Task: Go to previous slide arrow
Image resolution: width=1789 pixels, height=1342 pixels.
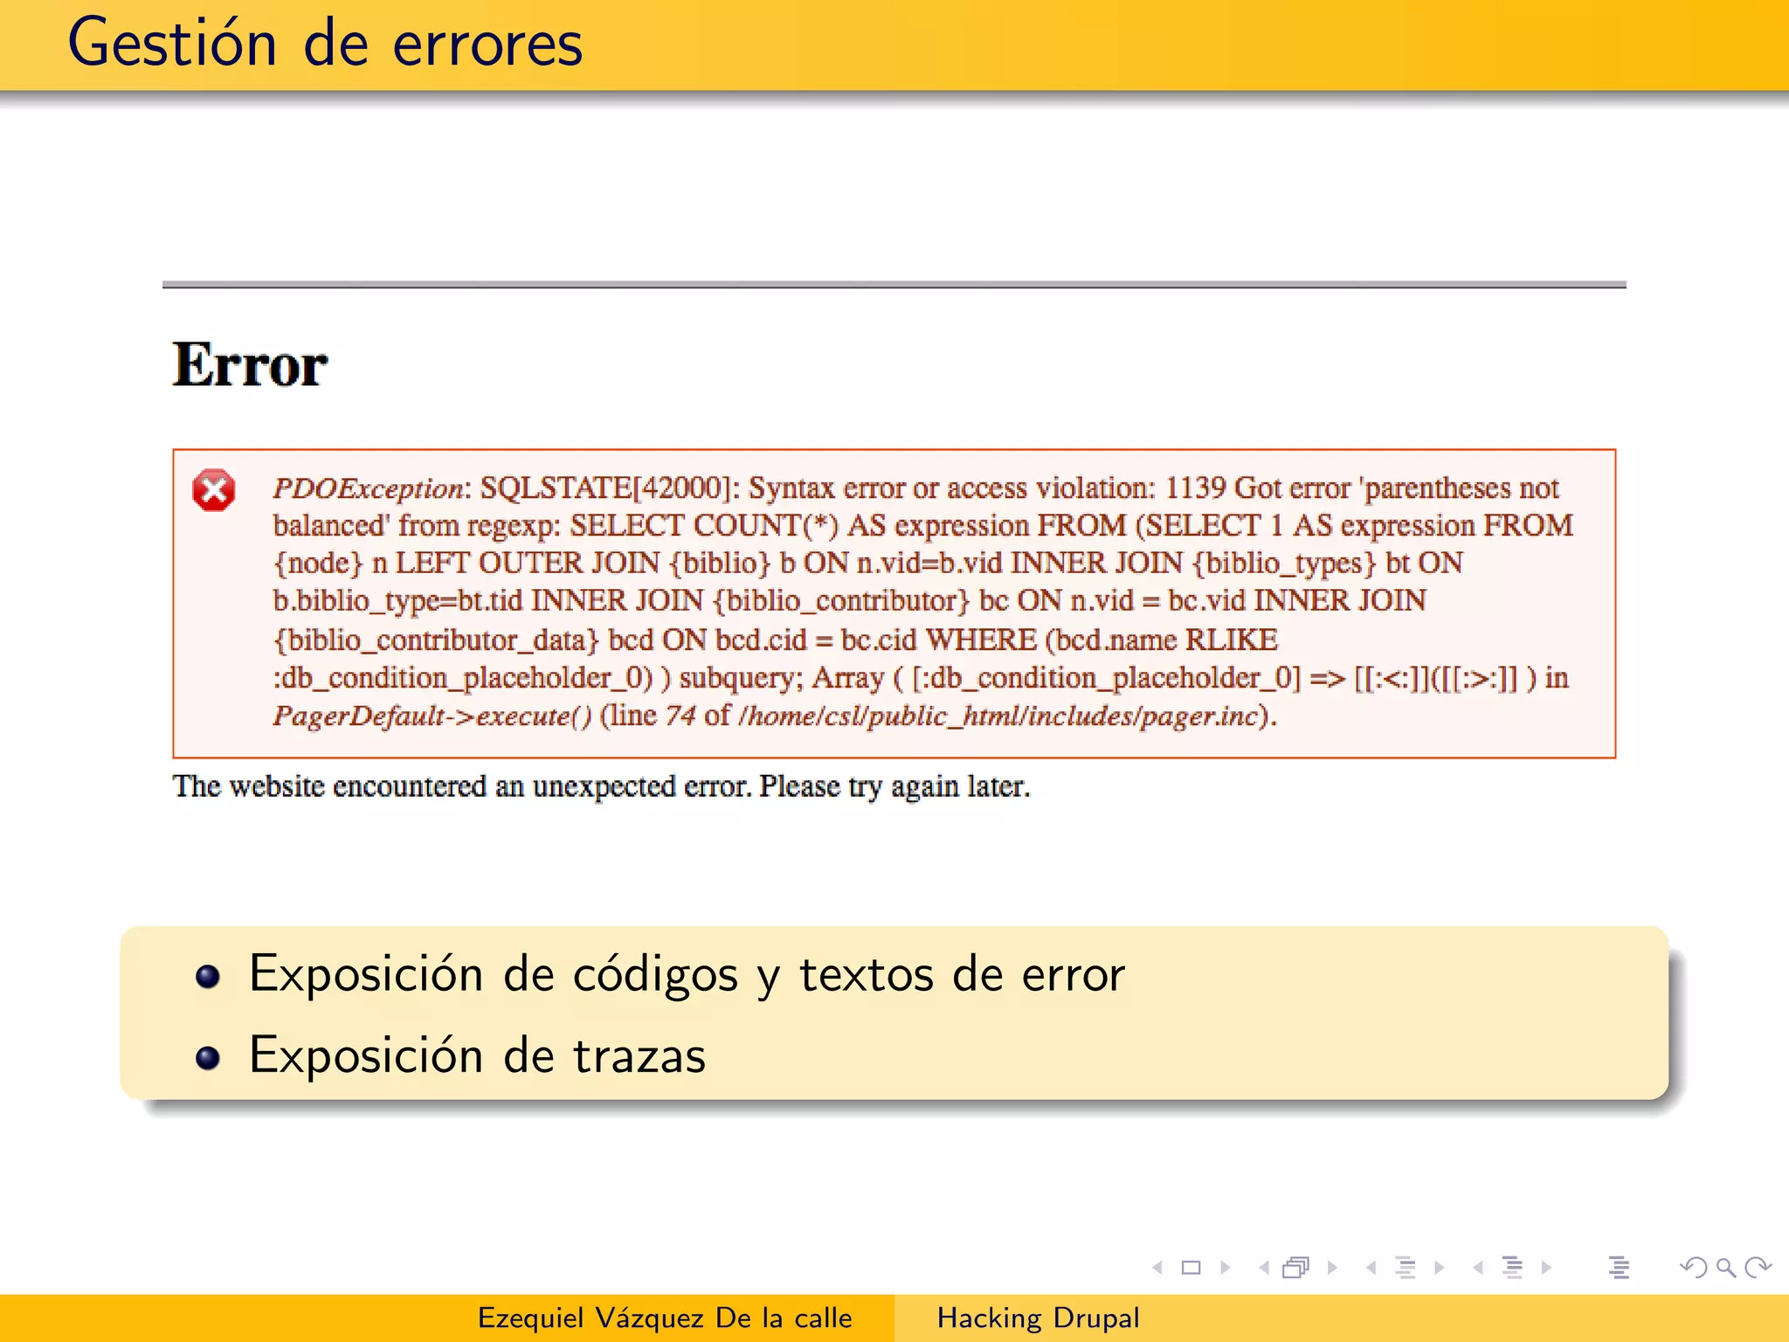Action: [1157, 1267]
